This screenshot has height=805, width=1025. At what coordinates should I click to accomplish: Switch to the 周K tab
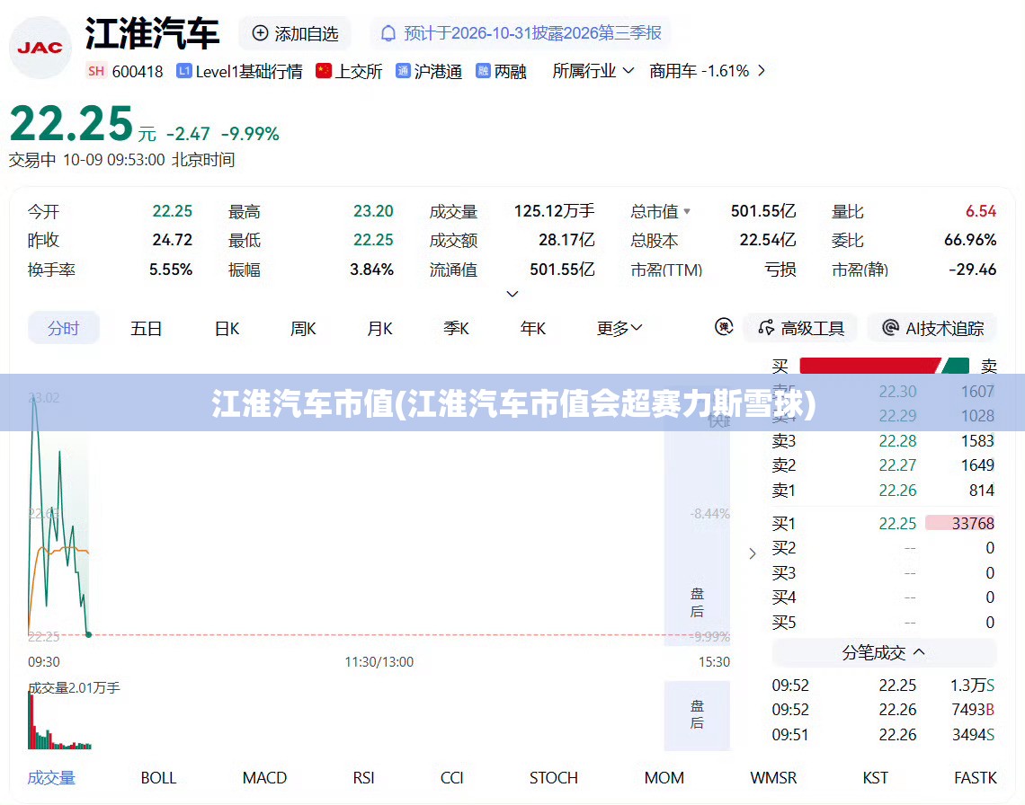coord(303,328)
